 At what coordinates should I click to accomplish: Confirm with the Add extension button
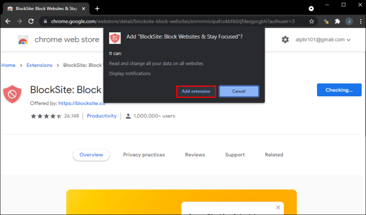pyautogui.click(x=196, y=91)
